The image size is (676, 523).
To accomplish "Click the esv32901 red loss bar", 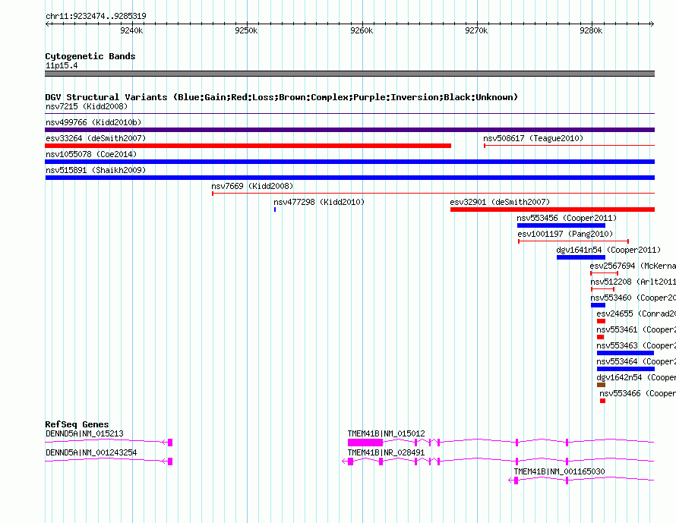I will click(x=552, y=210).
